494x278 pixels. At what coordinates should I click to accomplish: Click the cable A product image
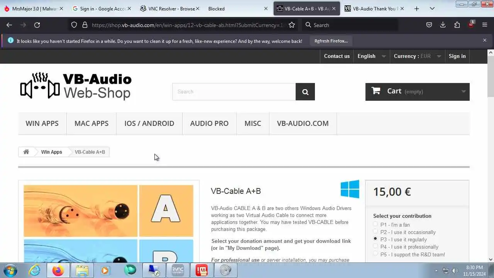click(108, 211)
